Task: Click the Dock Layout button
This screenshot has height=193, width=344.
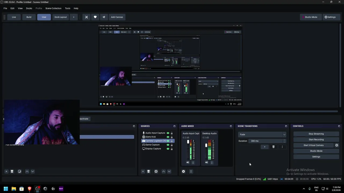Action: point(60,17)
